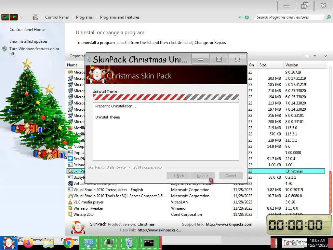Viewport: 333px width, 250px height.
Task: Click the VideoLAN publisher cell
Action: click(x=180, y=202)
